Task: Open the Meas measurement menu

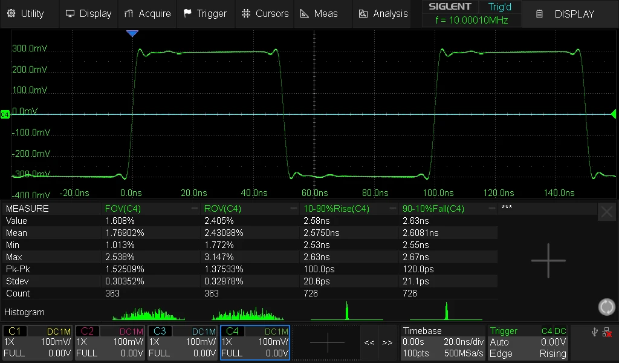Action: coord(319,13)
